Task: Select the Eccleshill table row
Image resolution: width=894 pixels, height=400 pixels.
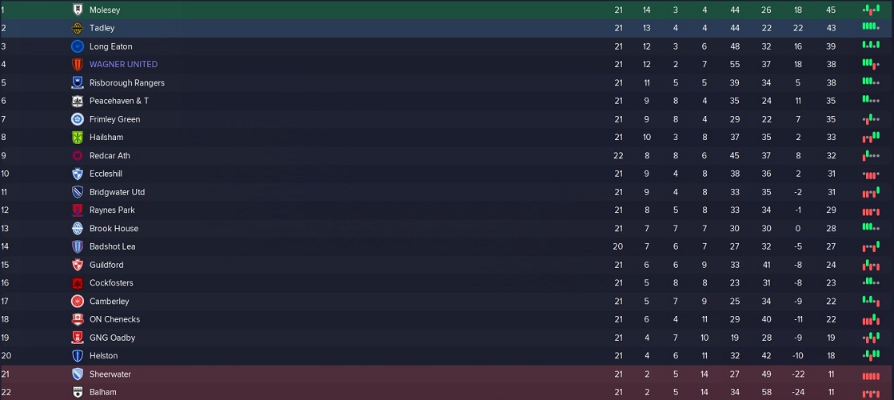Action: (x=447, y=174)
